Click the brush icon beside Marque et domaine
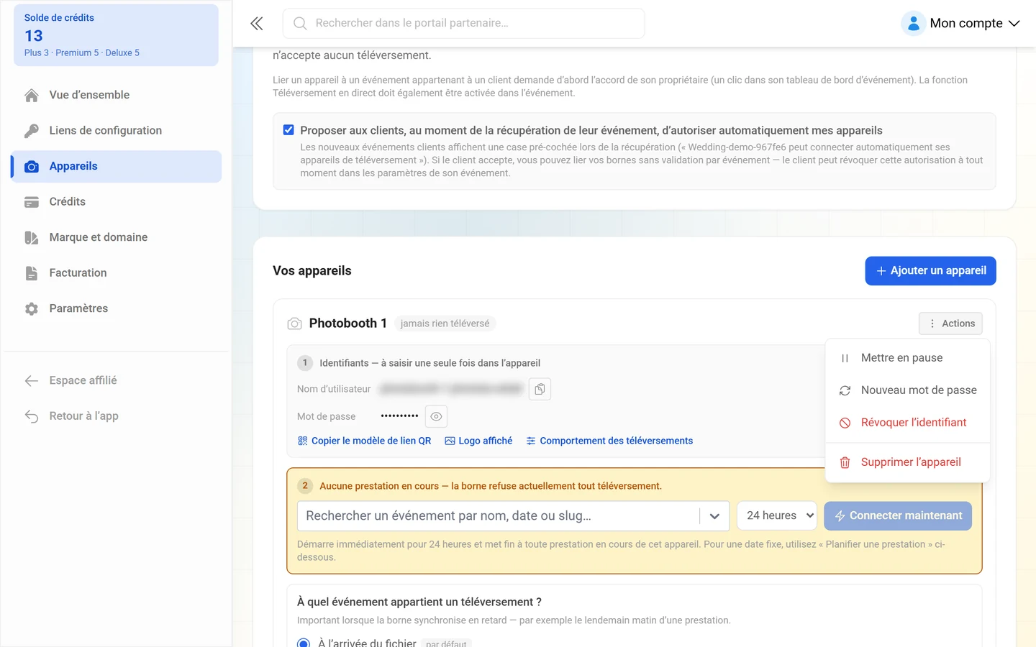This screenshot has height=647, width=1036. pos(32,237)
